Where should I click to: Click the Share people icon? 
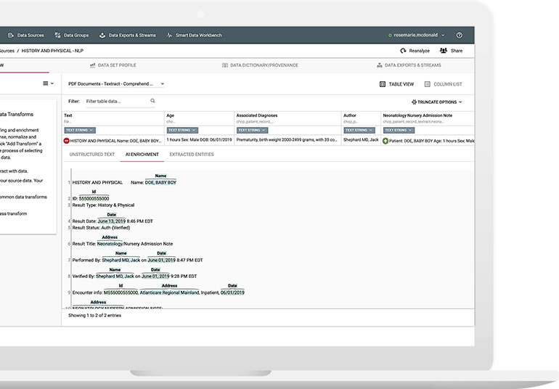click(443, 51)
